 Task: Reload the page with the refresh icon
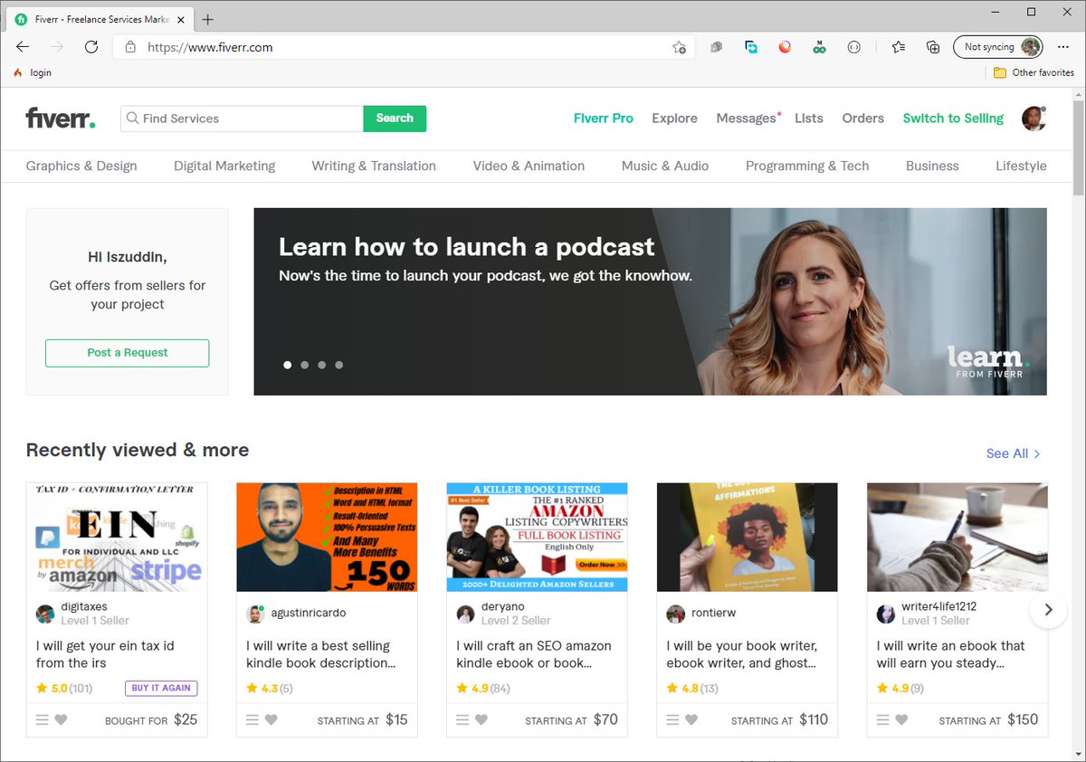[x=91, y=47]
